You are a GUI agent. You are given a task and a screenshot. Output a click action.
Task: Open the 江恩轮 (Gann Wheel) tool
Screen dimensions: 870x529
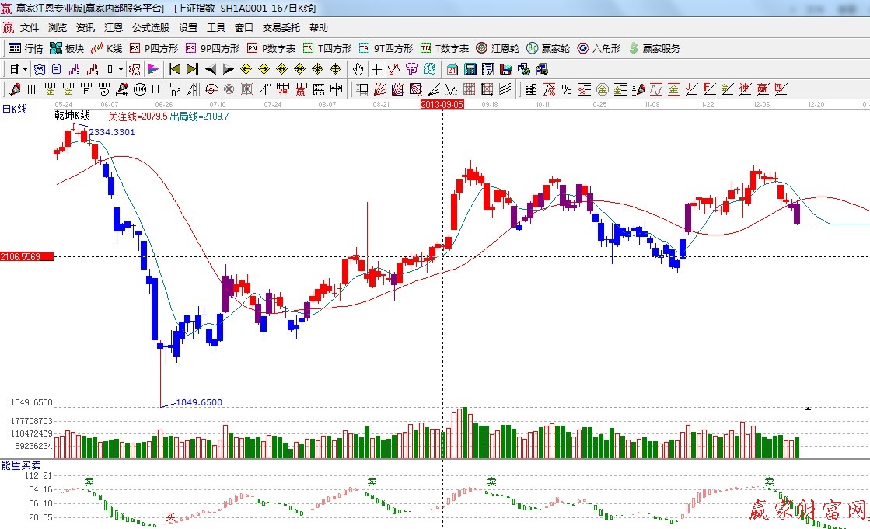[498, 48]
